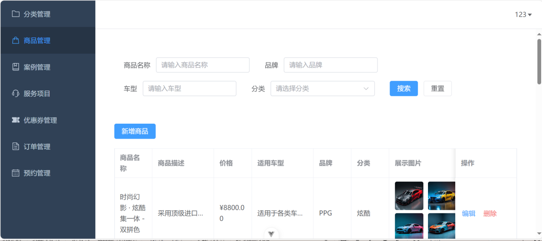Select 商品管理 in the sidebar

[48, 41]
